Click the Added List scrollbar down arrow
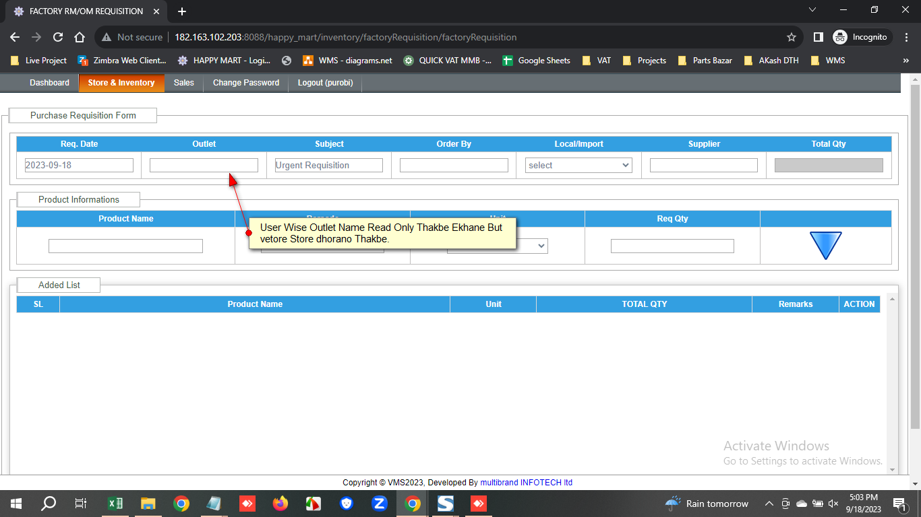This screenshot has height=517, width=921. point(893,470)
